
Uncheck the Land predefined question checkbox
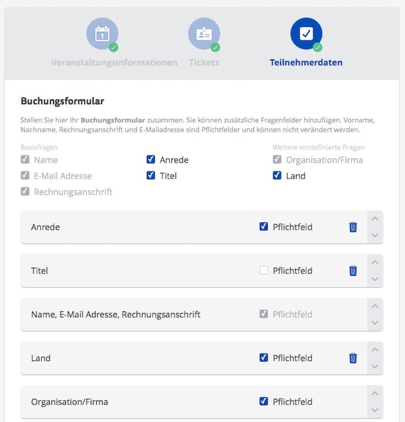277,175
